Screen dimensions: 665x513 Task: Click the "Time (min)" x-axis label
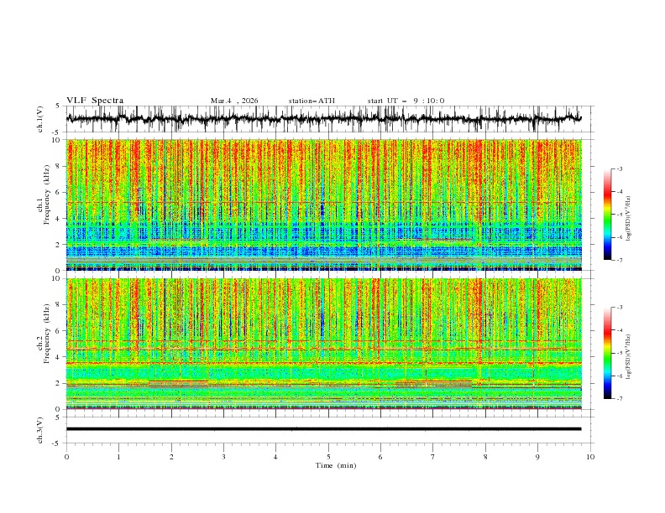tap(336, 465)
